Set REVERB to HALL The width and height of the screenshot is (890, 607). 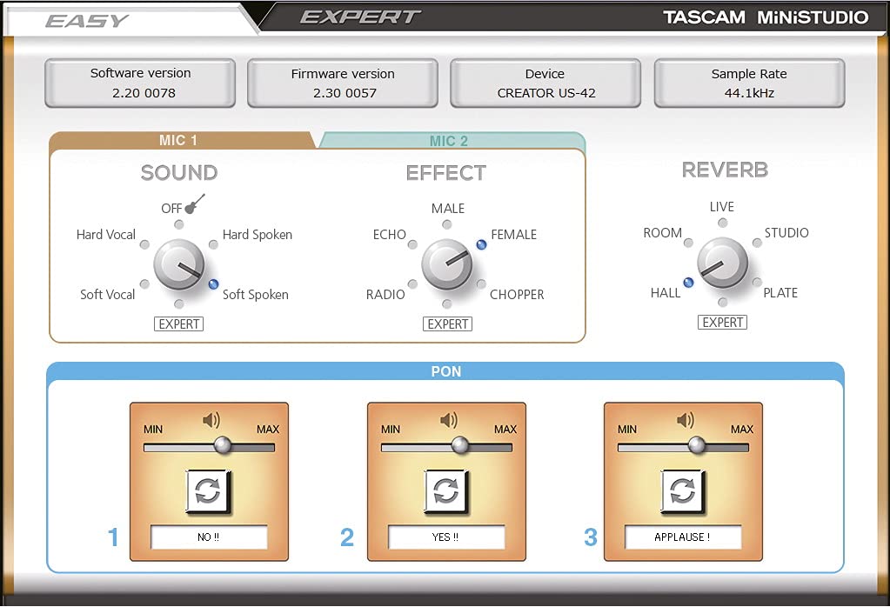(x=686, y=281)
